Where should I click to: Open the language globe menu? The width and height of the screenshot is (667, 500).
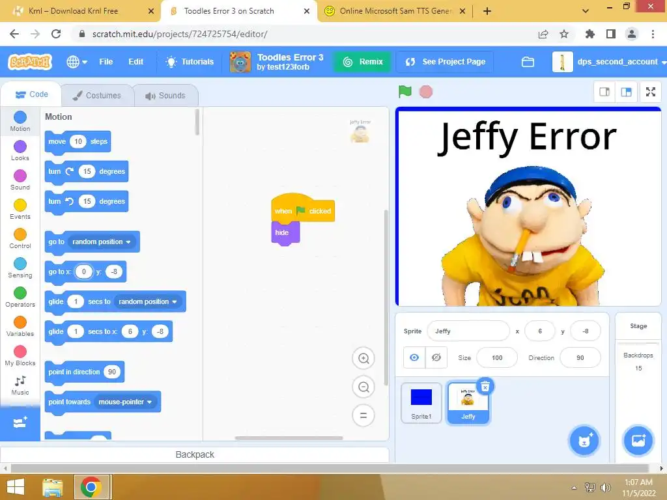coord(77,62)
